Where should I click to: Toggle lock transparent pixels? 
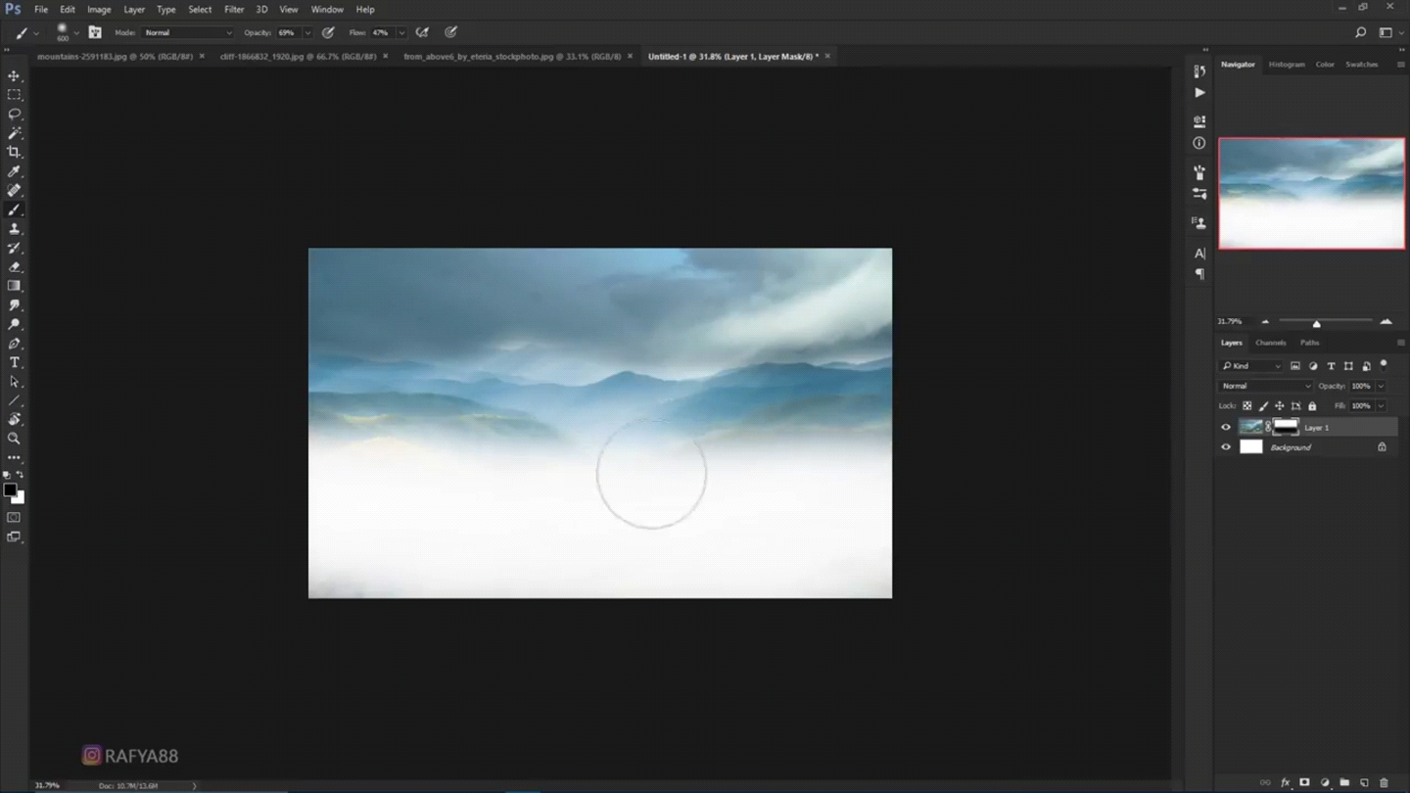pyautogui.click(x=1246, y=406)
